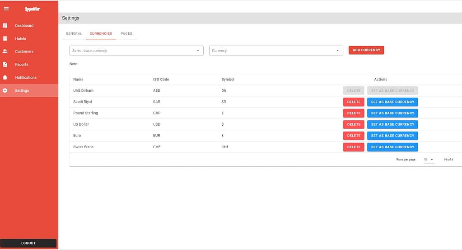The image size is (462, 250).
Task: Click the Customers people icon
Action: (5, 52)
